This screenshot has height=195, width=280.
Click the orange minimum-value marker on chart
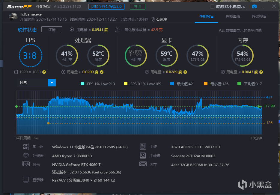[x=48, y=123]
